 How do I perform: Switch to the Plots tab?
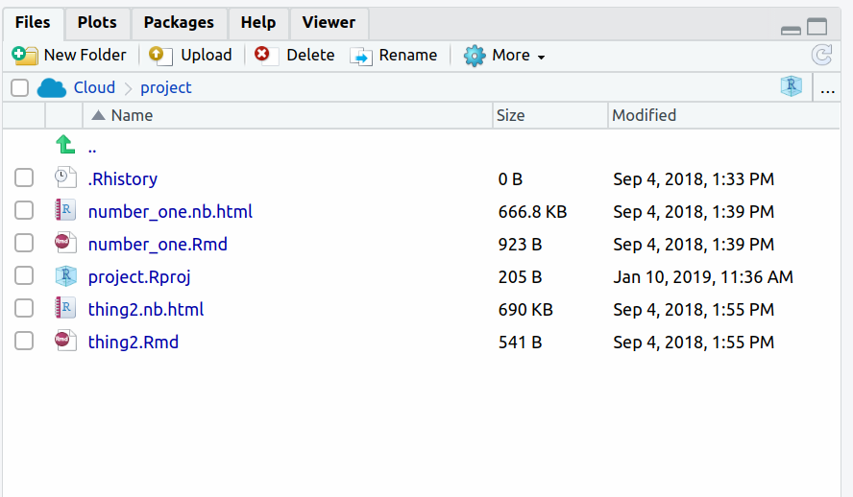click(97, 22)
